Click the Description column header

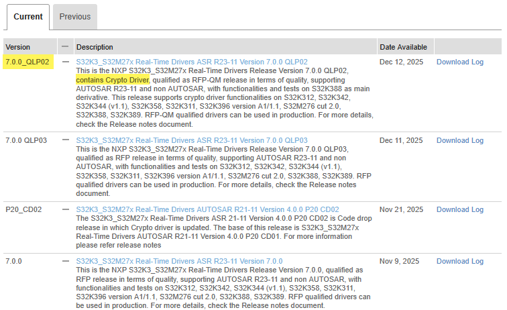225,46
